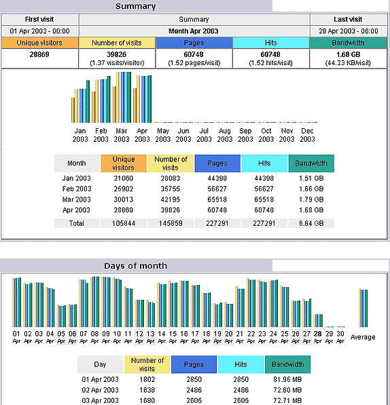Click the Mar 2003 bar group

coord(122,98)
